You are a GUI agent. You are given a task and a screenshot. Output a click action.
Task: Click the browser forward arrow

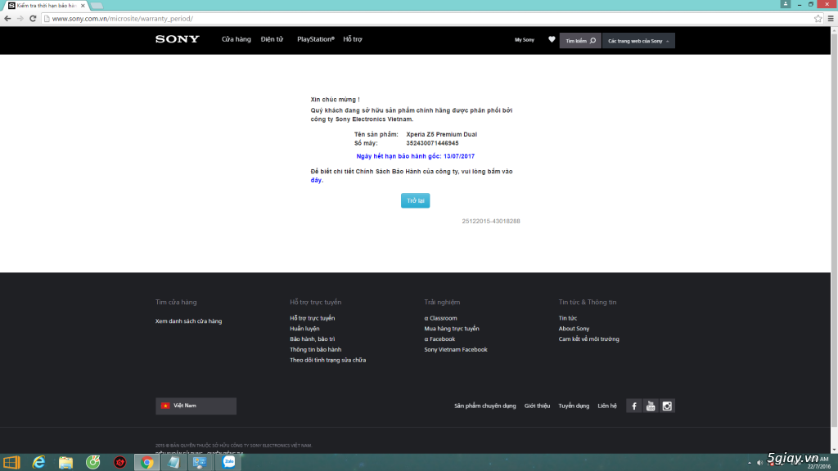pos(20,19)
